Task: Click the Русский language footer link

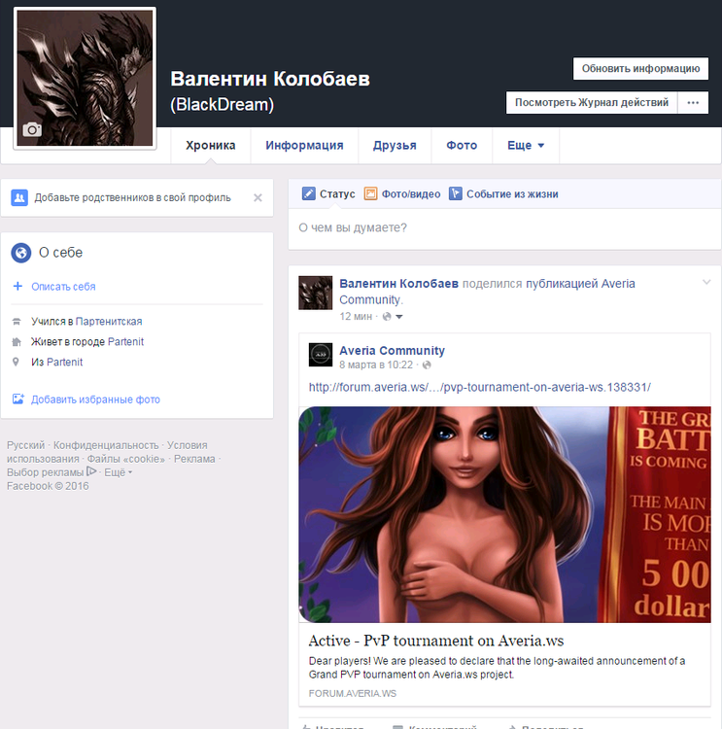Action: point(25,445)
